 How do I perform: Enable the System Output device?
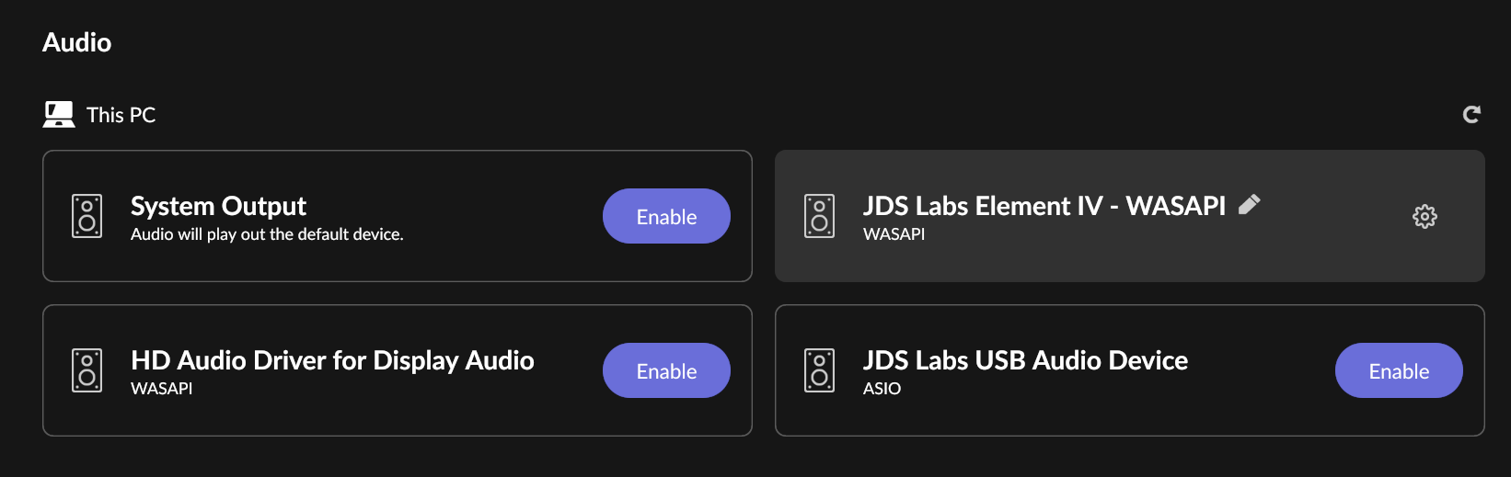click(666, 216)
